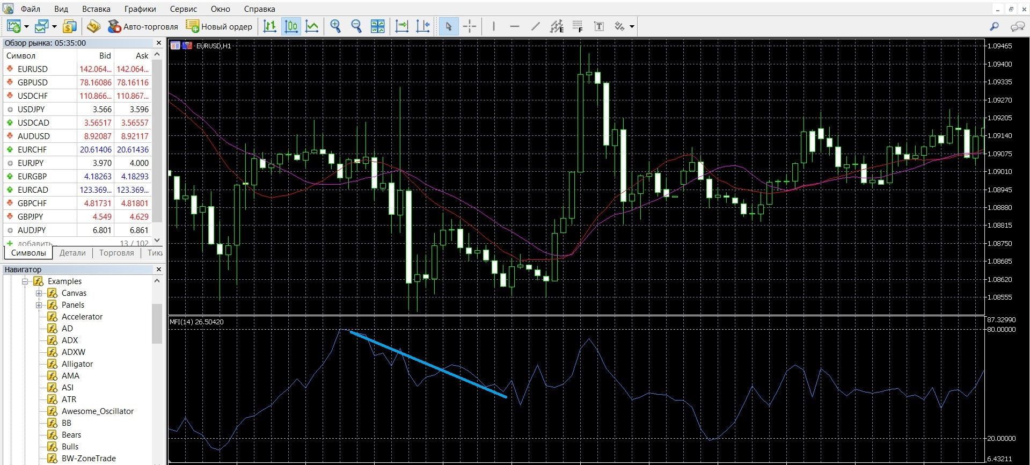Viewport: 1030px width, 465px height.
Task: Zoom in on the chart
Action: click(x=335, y=26)
